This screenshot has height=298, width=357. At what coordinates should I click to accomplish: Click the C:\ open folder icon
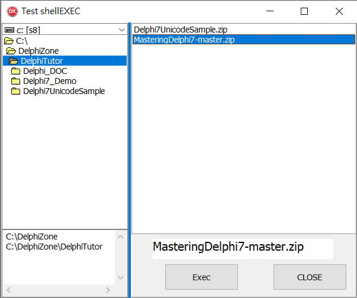[9, 41]
